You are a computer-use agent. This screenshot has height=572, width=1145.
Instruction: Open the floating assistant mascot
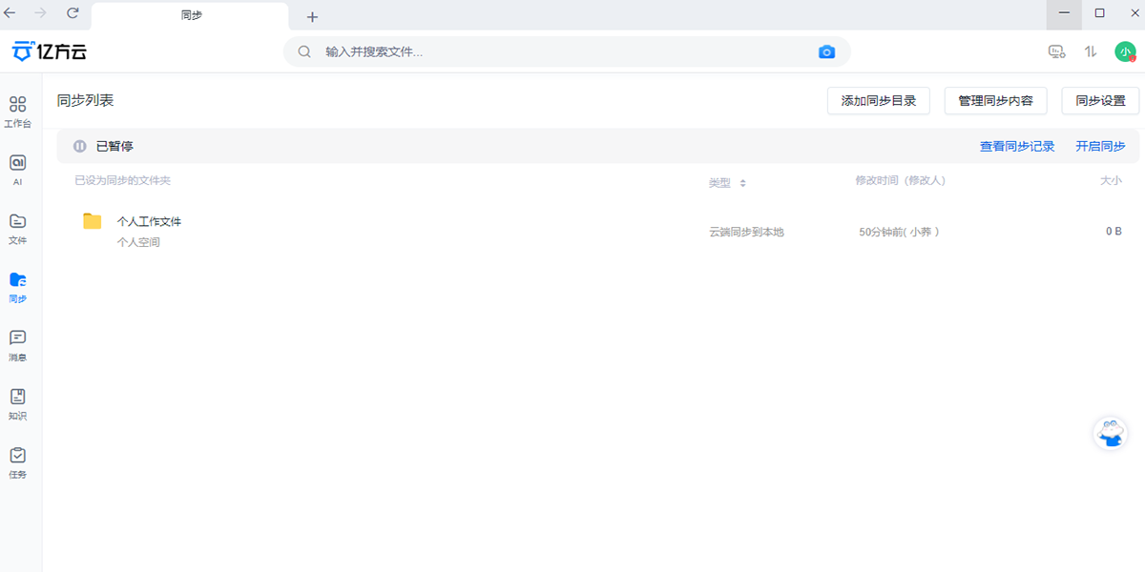1110,433
